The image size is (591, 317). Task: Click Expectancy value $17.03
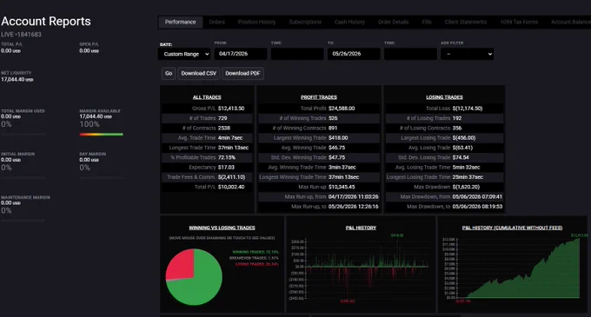(226, 167)
